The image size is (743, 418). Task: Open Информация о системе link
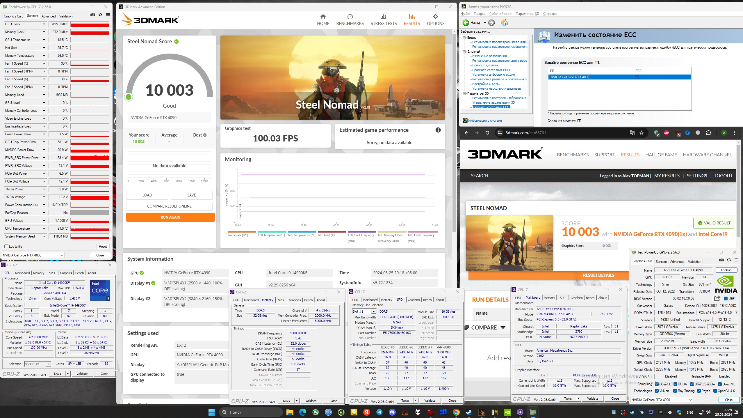click(x=485, y=121)
